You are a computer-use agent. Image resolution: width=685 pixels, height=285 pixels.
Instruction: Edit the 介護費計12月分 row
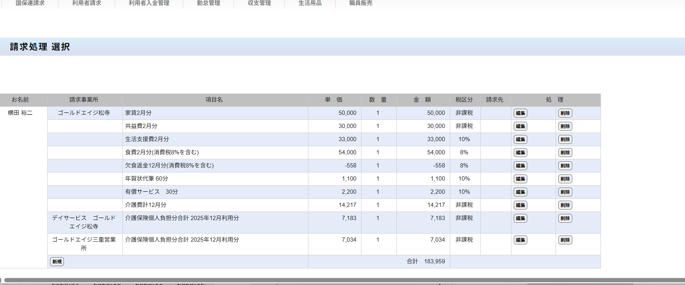[x=520, y=205]
